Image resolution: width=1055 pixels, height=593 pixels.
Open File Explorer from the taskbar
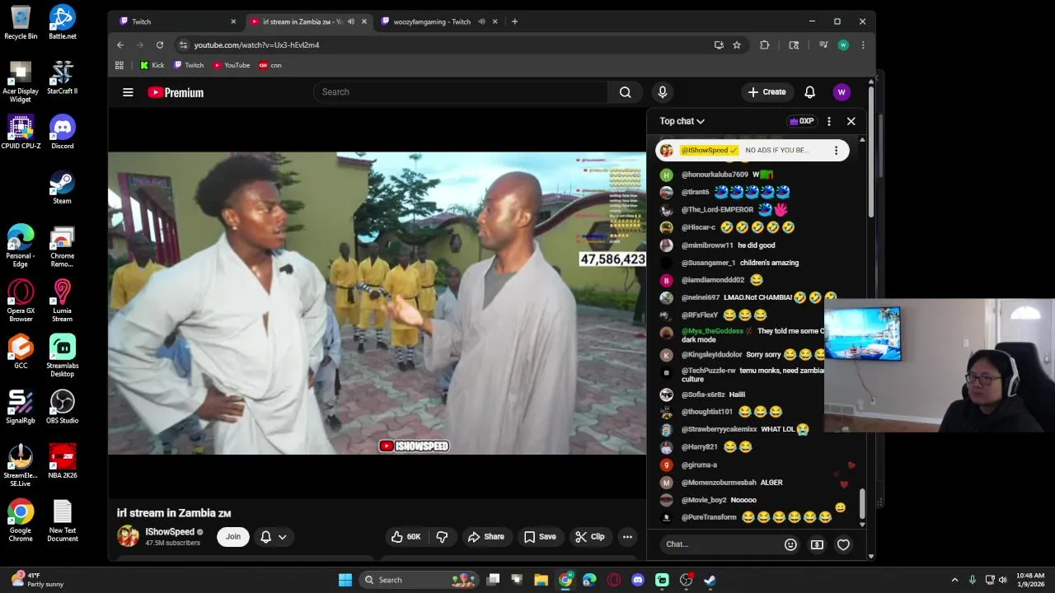pos(542,580)
